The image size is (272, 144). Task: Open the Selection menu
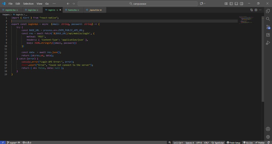coord(28,4)
